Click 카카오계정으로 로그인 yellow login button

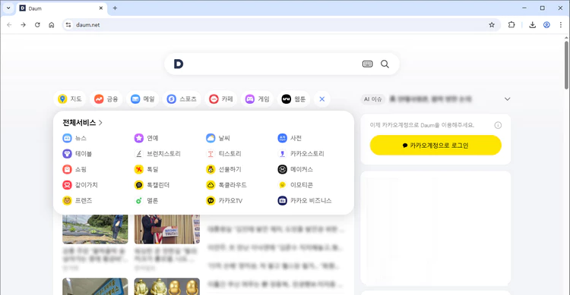pos(435,145)
